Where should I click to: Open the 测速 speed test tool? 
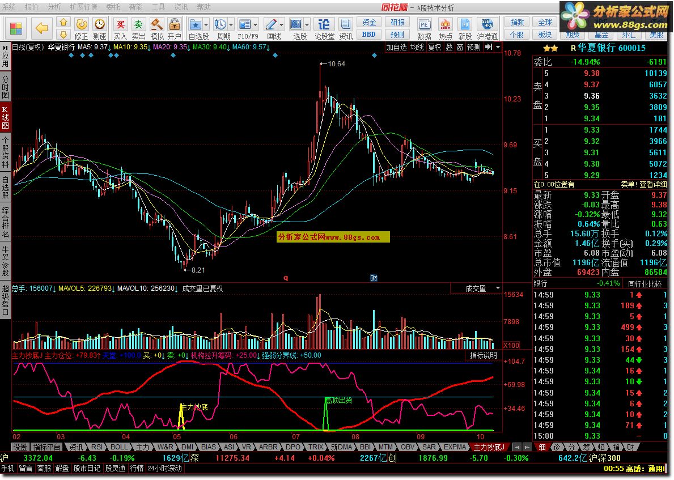coord(99,29)
